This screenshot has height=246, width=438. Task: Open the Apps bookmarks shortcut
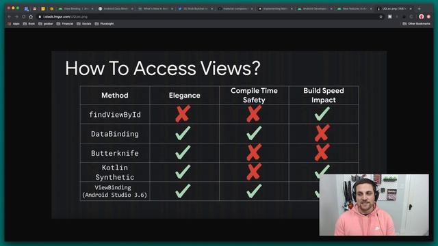[14, 24]
